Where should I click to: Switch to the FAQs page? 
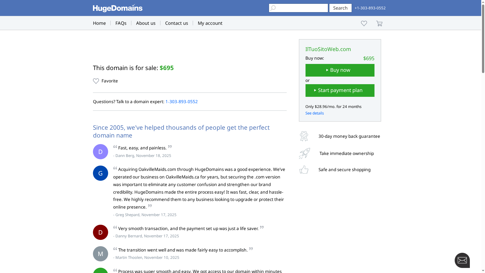pos(121,23)
